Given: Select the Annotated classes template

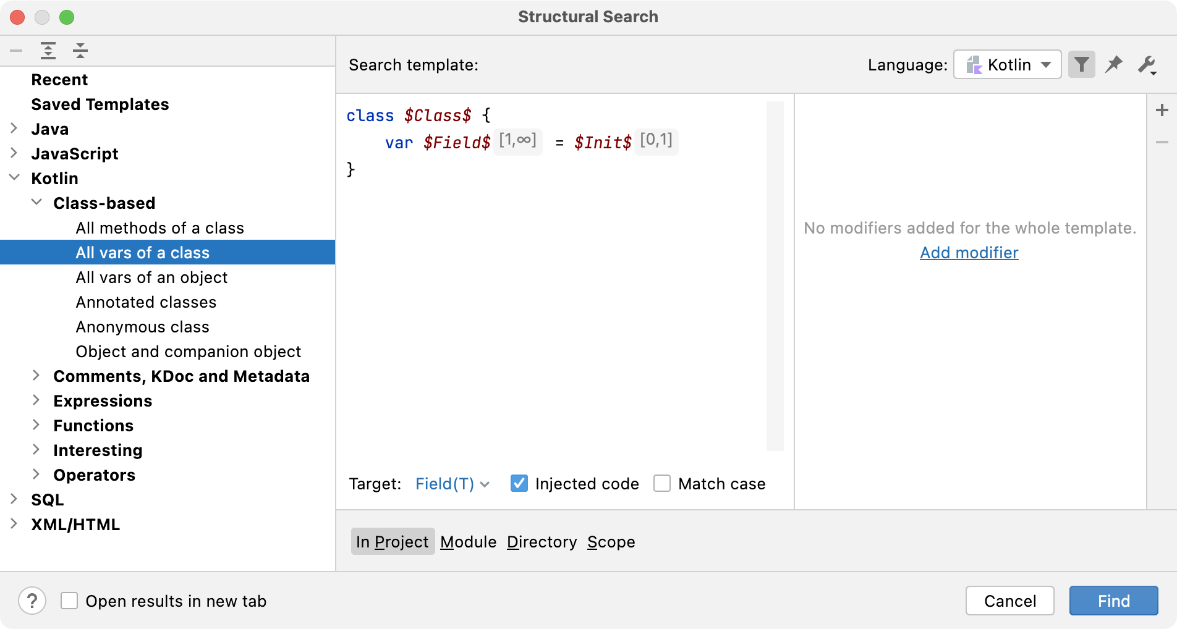Looking at the screenshot, I should (x=146, y=302).
